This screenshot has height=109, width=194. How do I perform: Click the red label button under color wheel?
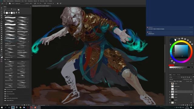point(171,65)
